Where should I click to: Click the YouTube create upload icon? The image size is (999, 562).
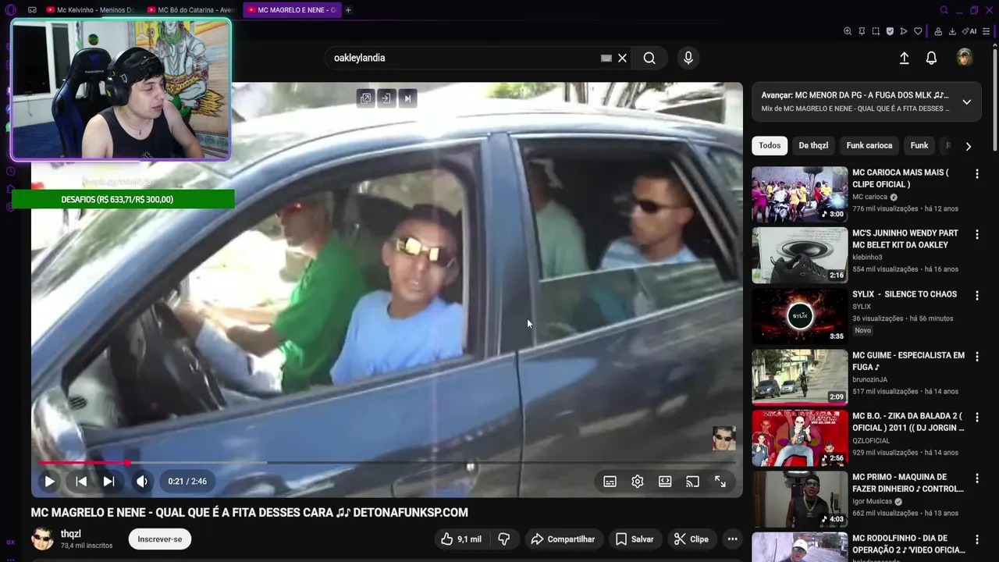coord(904,58)
